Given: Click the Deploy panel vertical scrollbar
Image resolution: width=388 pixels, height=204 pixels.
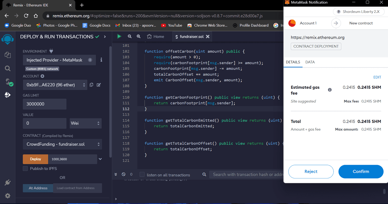Looking at the screenshot, I should tap(110, 102).
